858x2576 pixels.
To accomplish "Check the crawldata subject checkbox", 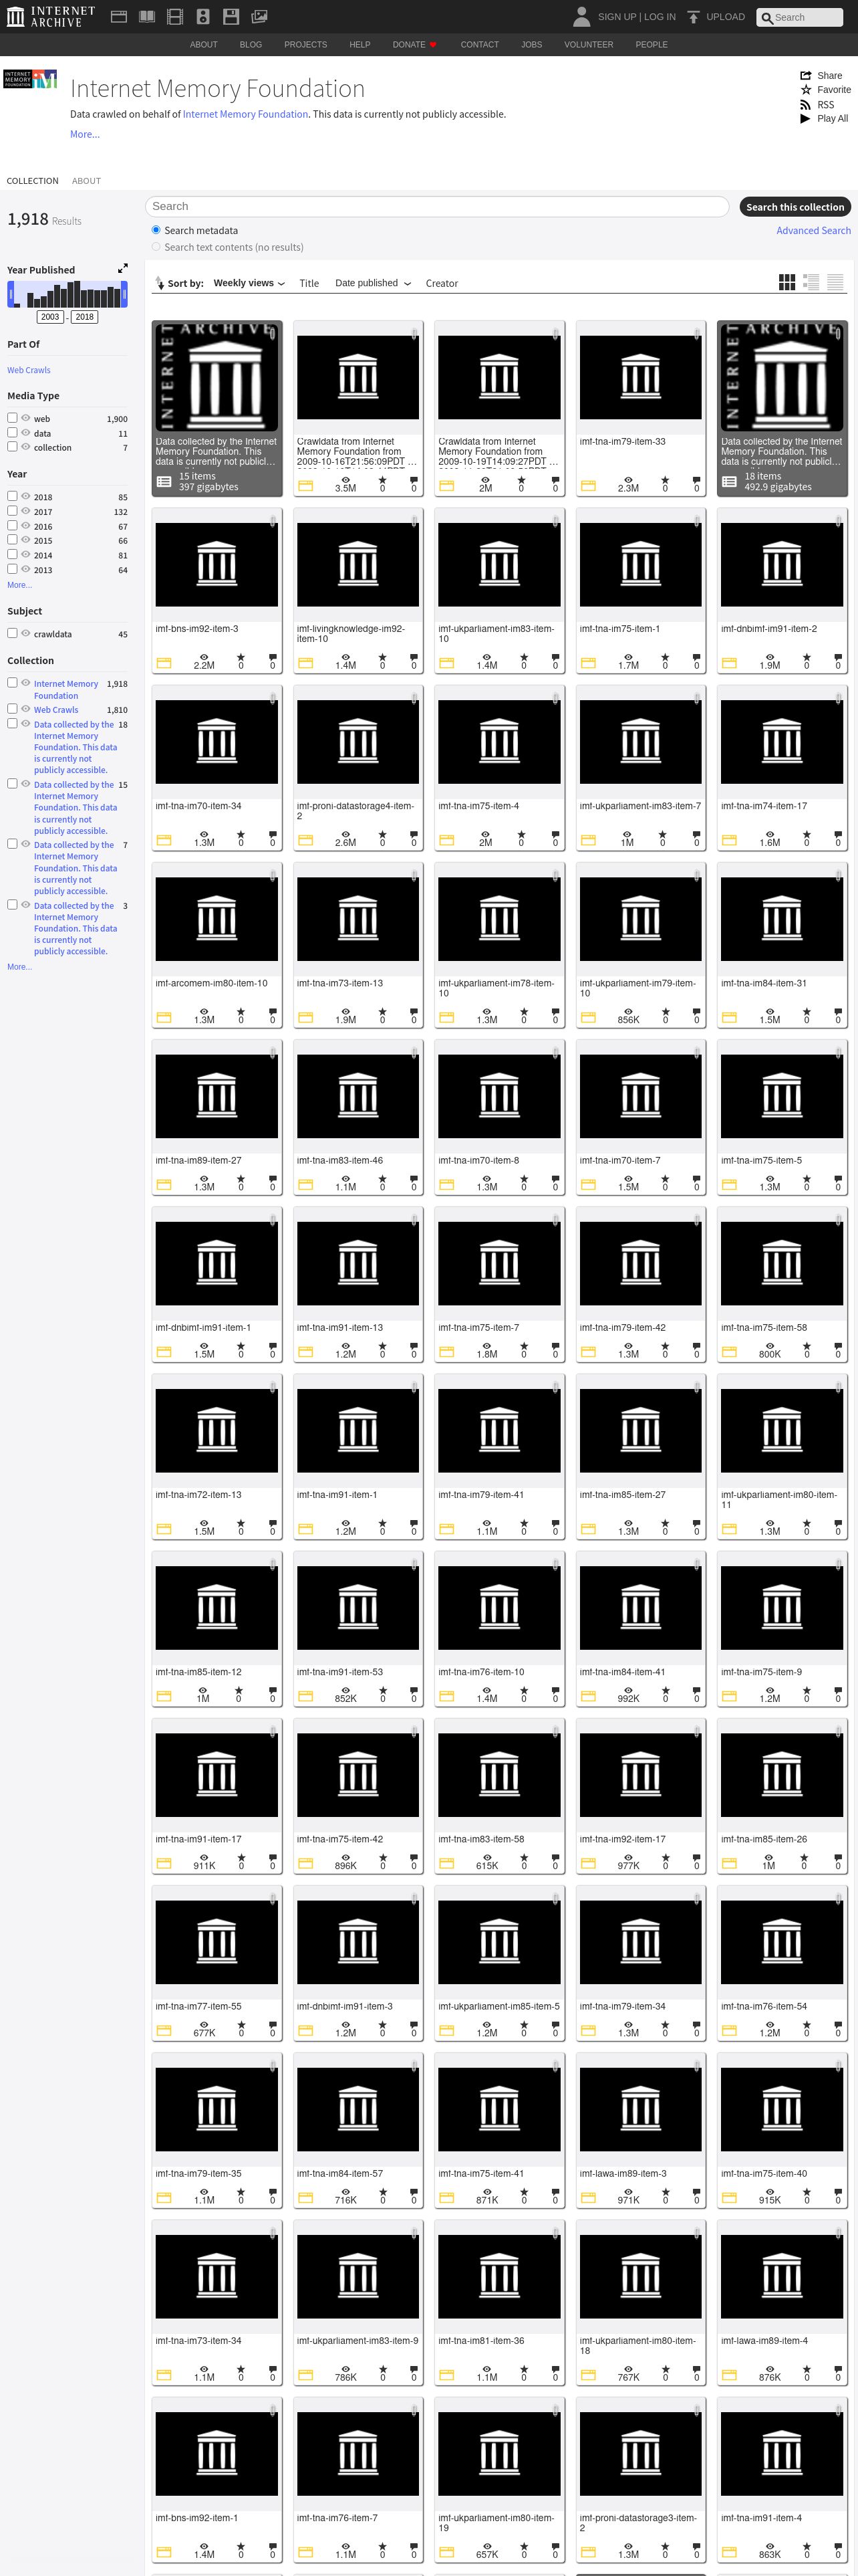I will (12, 633).
